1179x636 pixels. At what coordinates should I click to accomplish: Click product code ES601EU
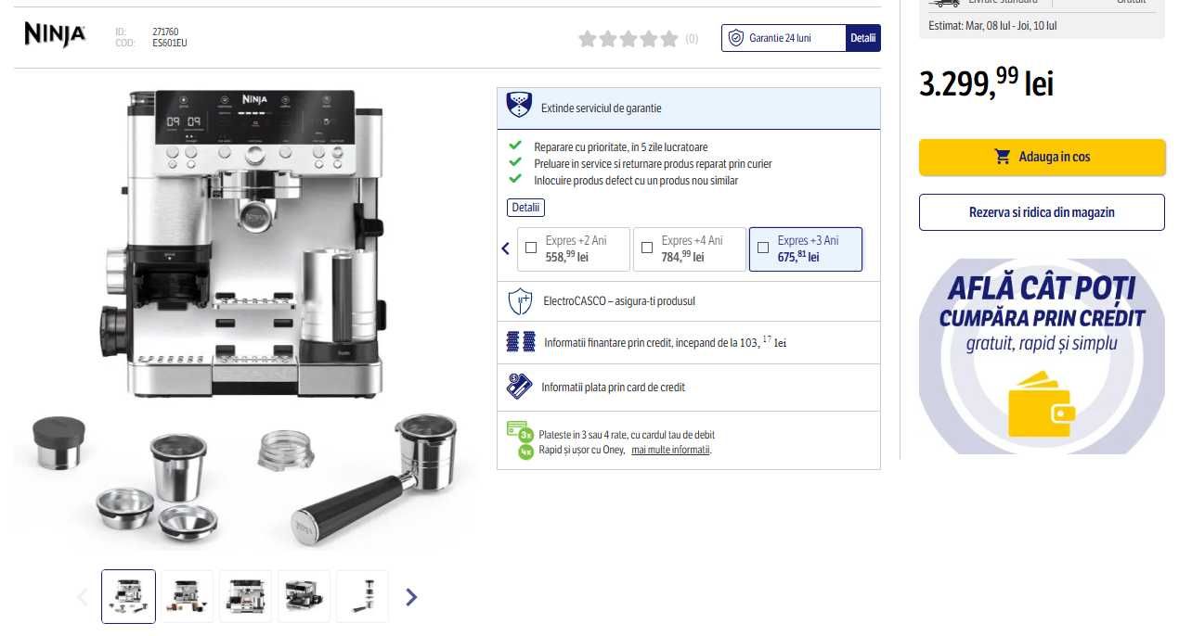[x=170, y=44]
